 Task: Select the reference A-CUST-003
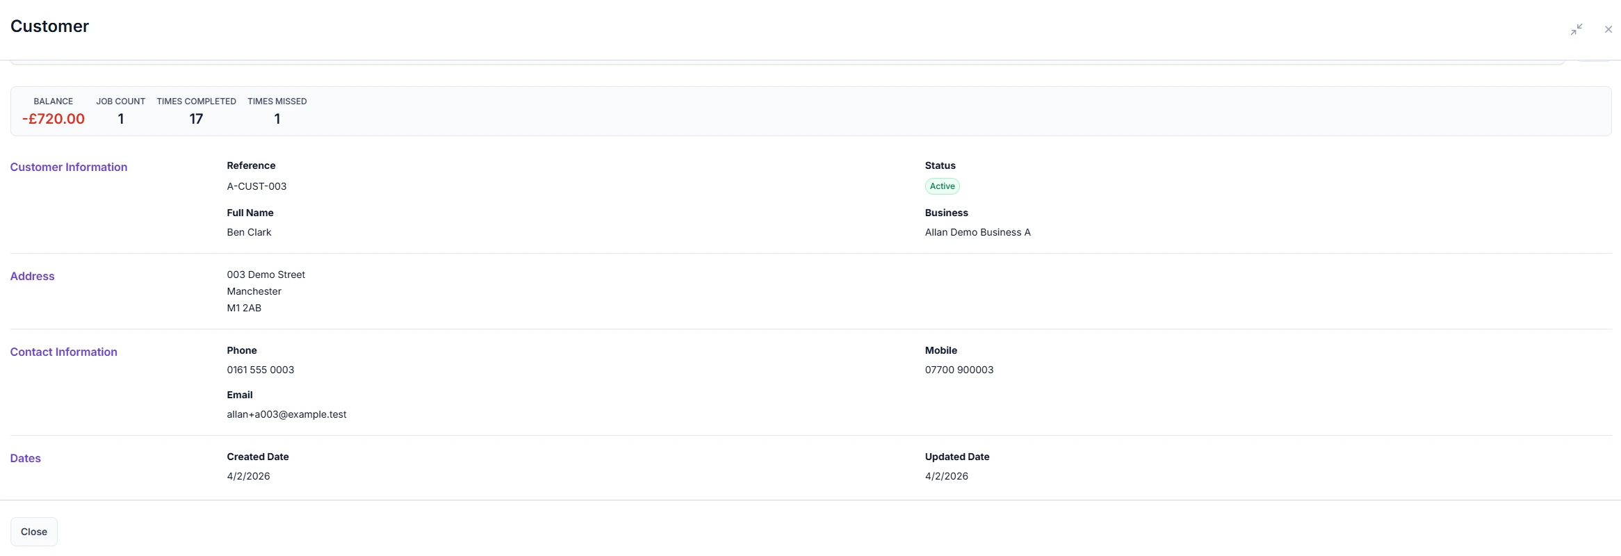point(256,186)
